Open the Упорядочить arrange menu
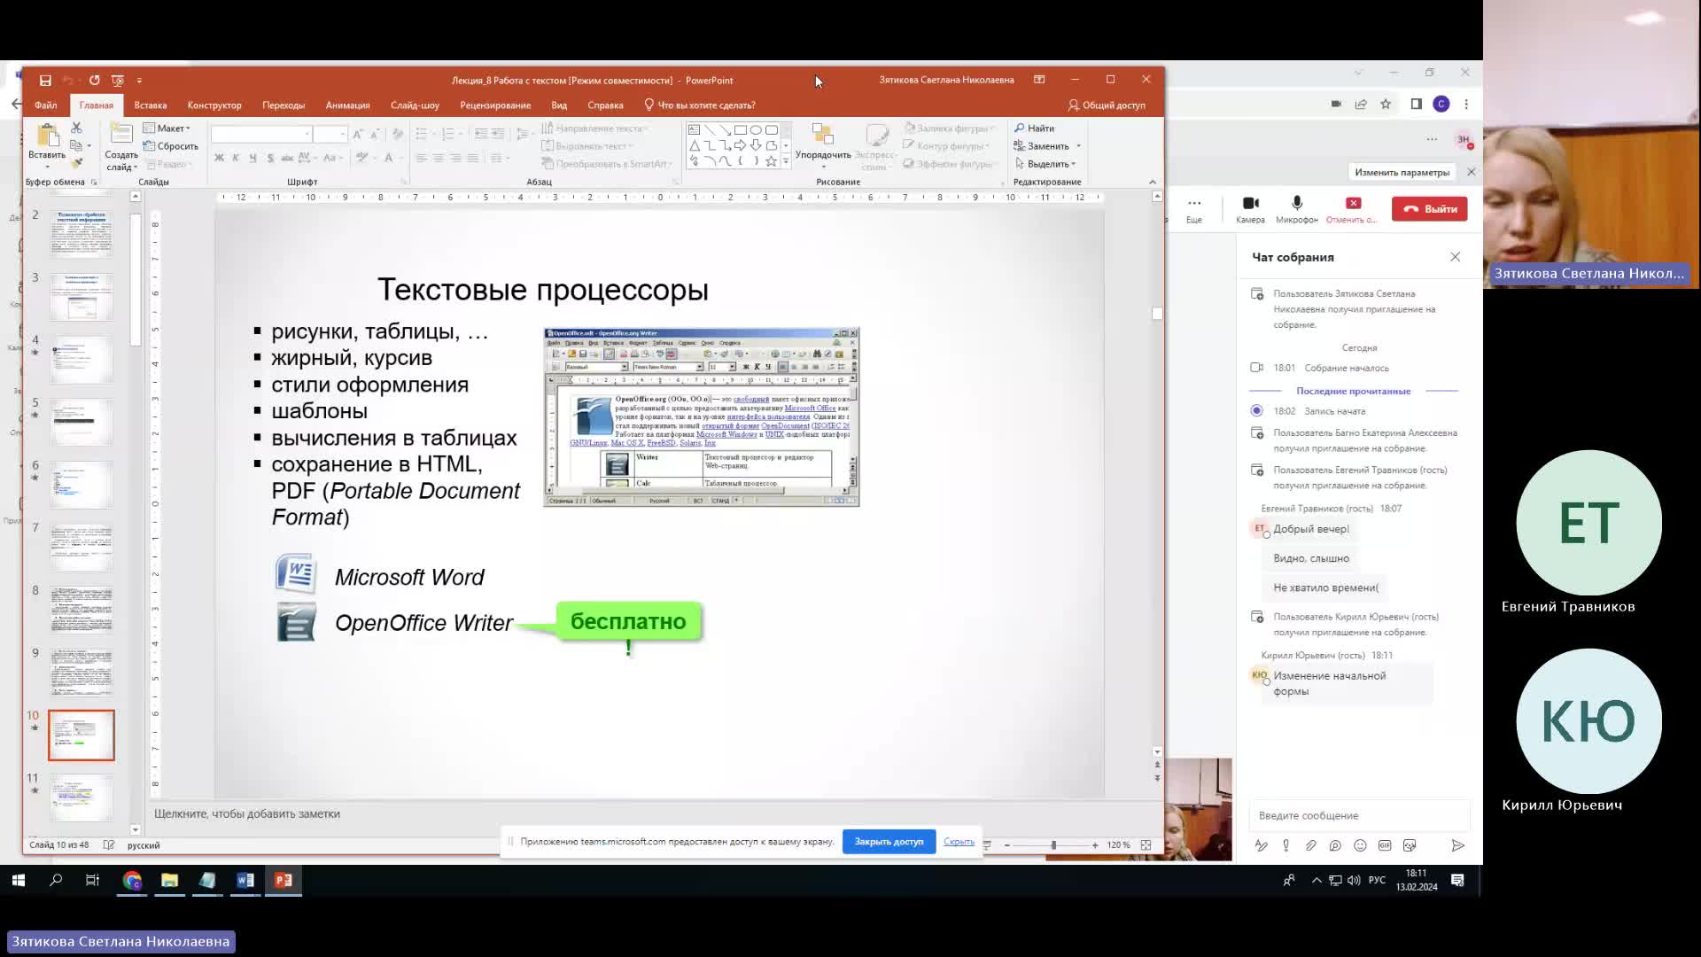Viewport: 1701px width, 957px height. pos(823,146)
